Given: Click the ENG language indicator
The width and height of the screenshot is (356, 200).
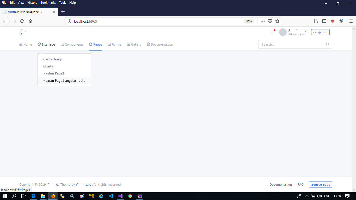Looking at the screenshot, I should coord(327,196).
